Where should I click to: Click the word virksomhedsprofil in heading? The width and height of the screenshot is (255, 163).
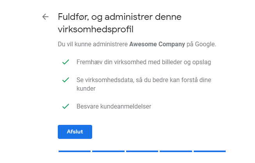(96, 30)
